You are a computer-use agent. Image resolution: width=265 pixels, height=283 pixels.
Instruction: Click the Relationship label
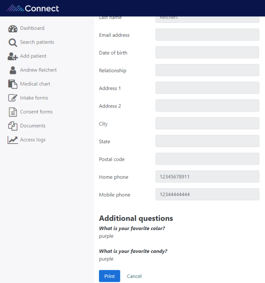coord(113,71)
